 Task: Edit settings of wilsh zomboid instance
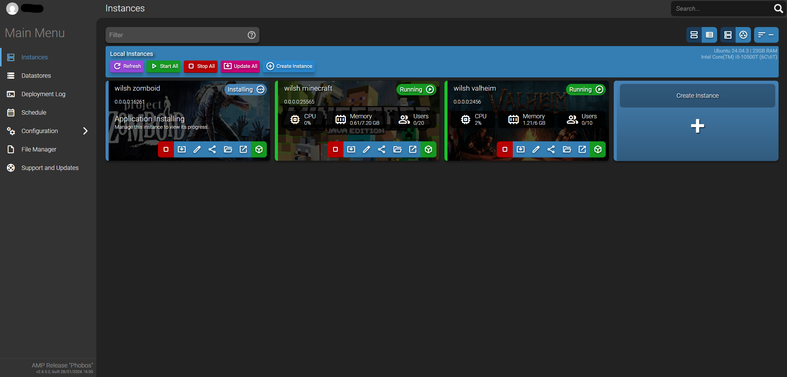197,149
